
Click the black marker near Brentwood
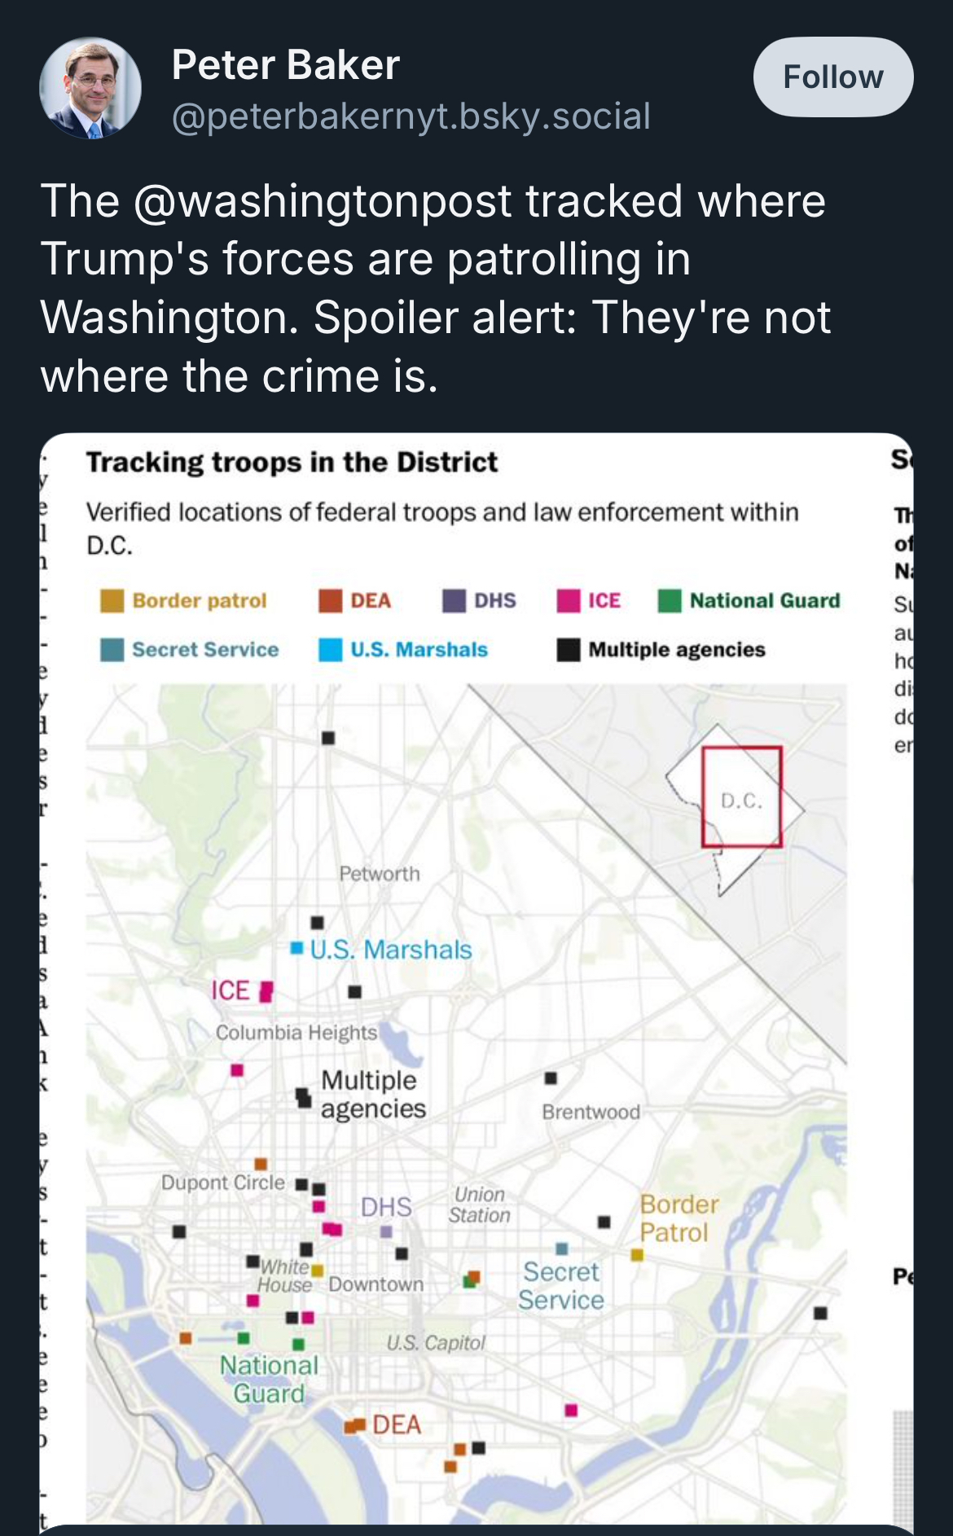pyautogui.click(x=551, y=1078)
